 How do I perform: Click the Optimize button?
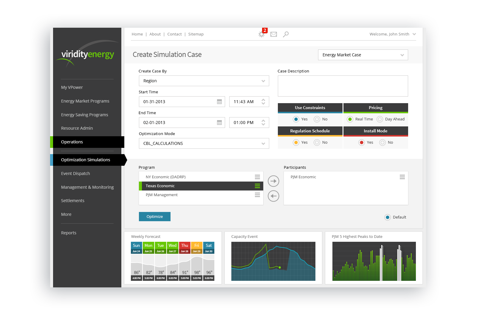155,217
